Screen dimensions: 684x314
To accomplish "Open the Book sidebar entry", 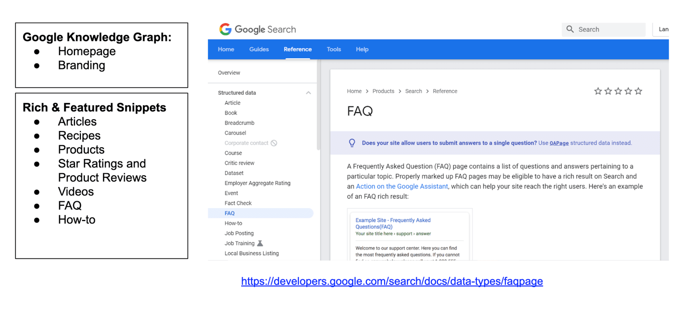I will (x=231, y=113).
